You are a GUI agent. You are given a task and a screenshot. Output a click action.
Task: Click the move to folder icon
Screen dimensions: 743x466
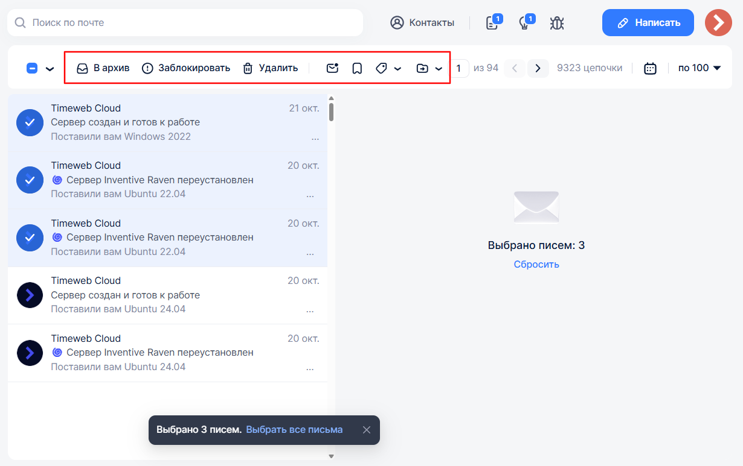point(422,68)
